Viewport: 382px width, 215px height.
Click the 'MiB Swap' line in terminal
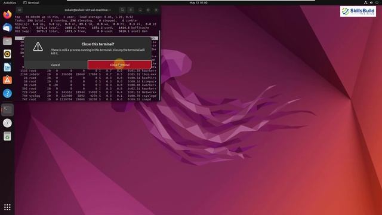tap(81, 32)
